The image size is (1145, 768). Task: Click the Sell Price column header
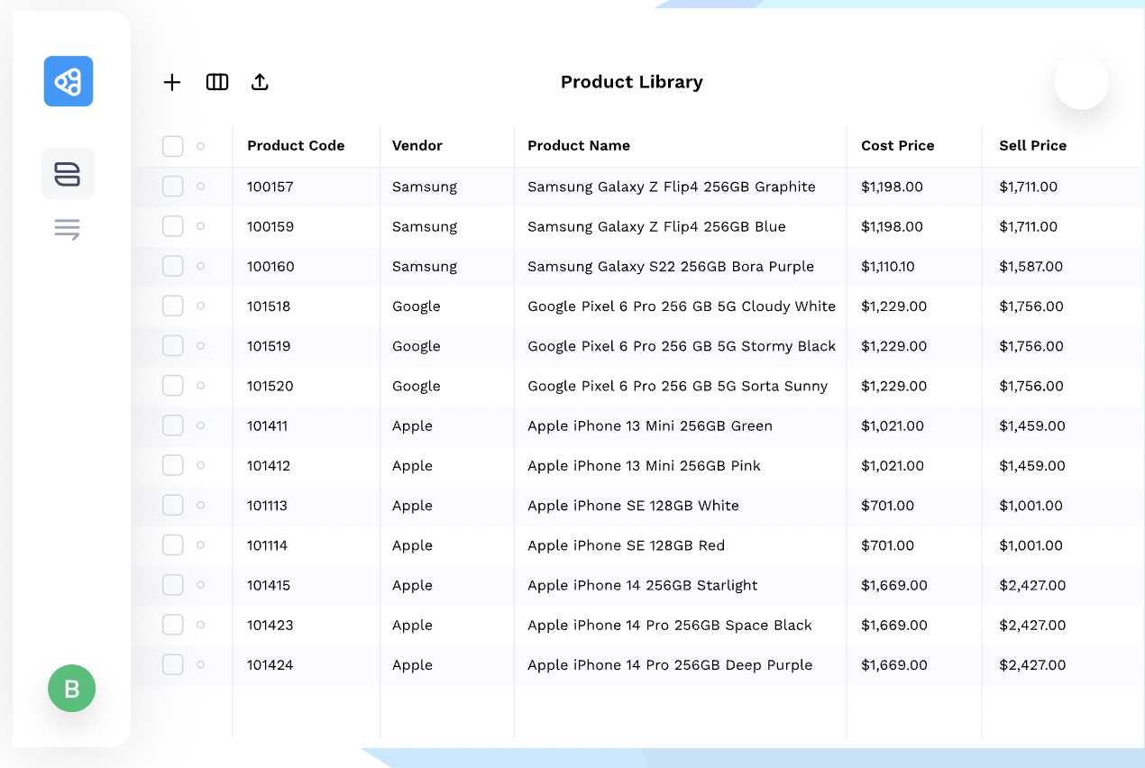coord(1033,145)
